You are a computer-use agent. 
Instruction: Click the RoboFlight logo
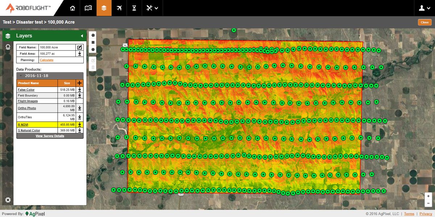[28, 8]
